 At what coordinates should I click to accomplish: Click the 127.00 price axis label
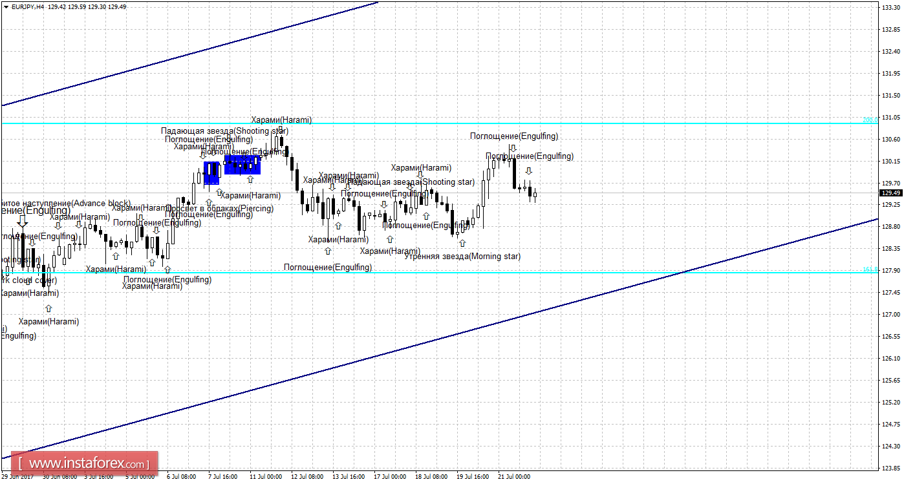[890, 315]
